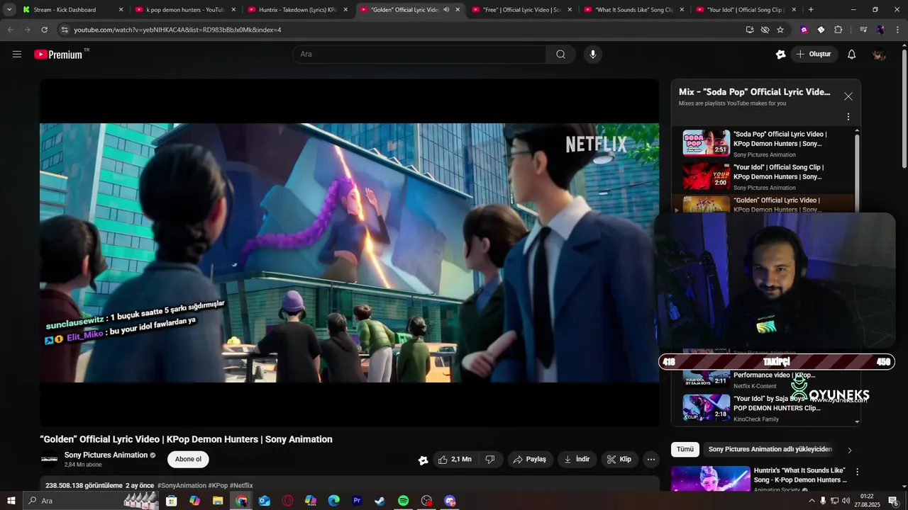Open Sony Pictures Animation channel link
This screenshot has height=510, width=908.
click(x=106, y=455)
